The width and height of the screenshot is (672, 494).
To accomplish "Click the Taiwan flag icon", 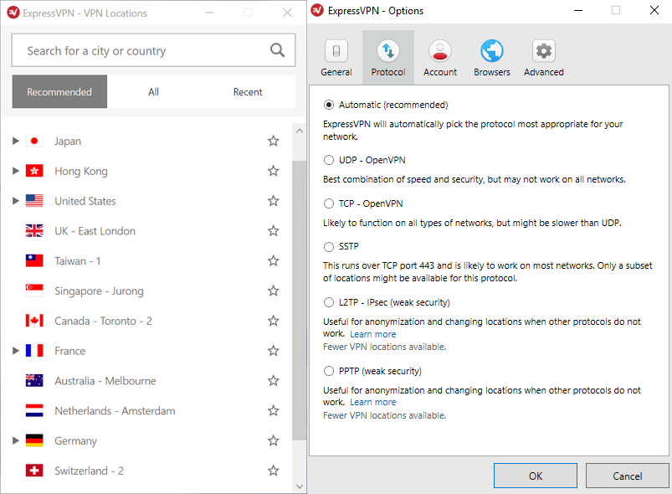I will (34, 260).
